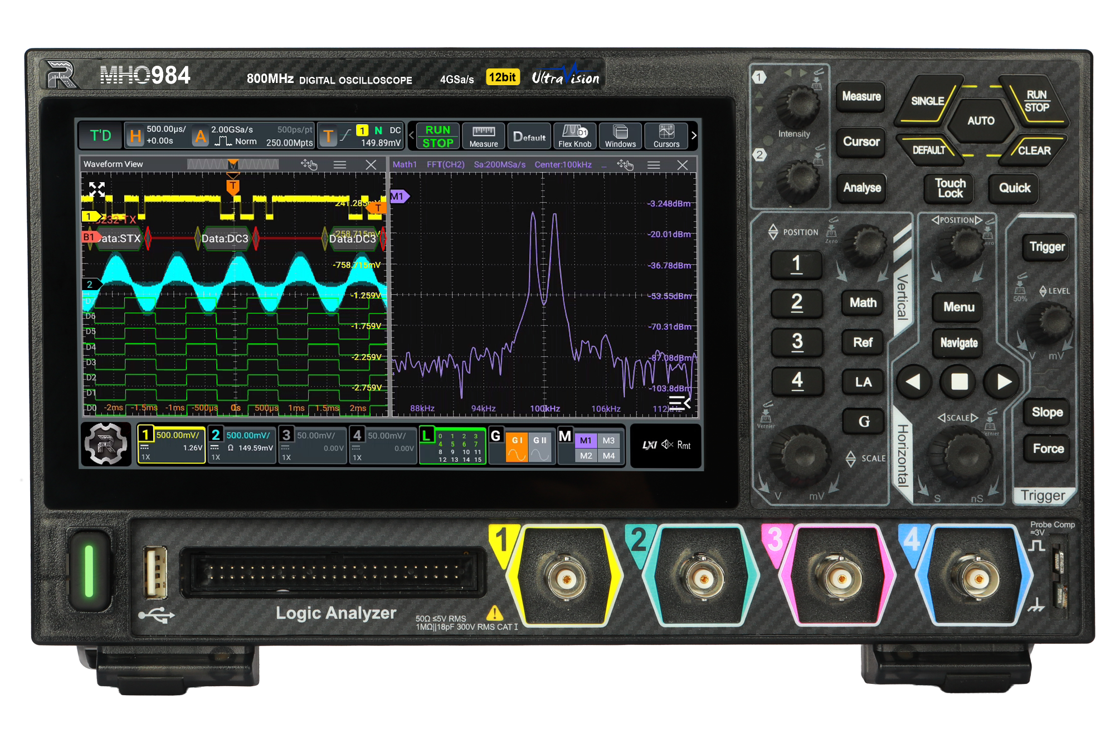Click the physical Quick button
The image size is (1115, 743).
point(1014,188)
